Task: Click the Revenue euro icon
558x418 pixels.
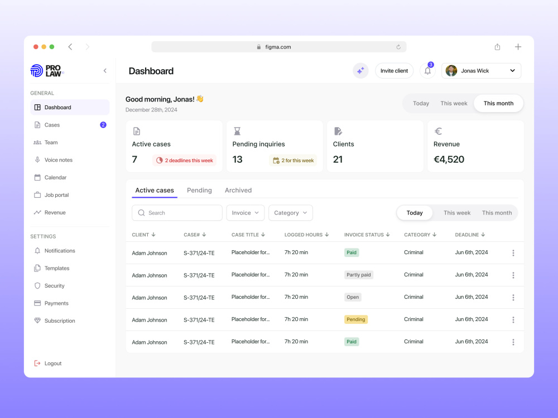Action: pyautogui.click(x=439, y=131)
